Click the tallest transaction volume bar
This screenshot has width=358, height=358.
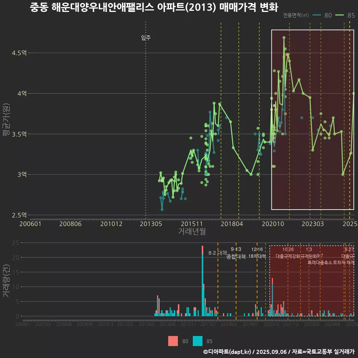coord(202,281)
